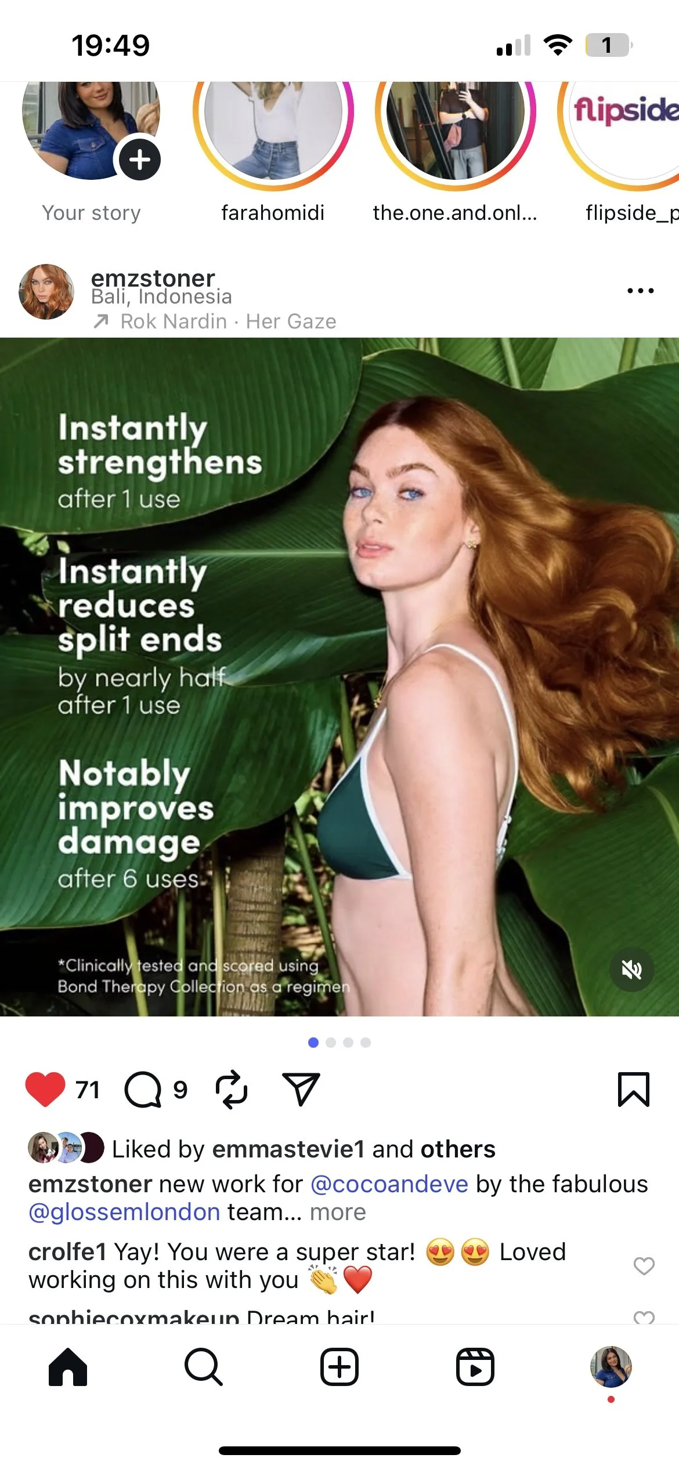The image size is (679, 1469).
Task: Tap the repost arrows icon
Action: pos(232,1089)
